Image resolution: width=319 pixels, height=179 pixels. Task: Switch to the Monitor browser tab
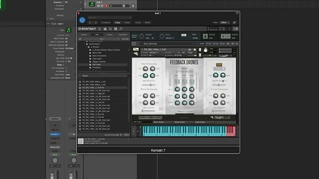coord(110,35)
